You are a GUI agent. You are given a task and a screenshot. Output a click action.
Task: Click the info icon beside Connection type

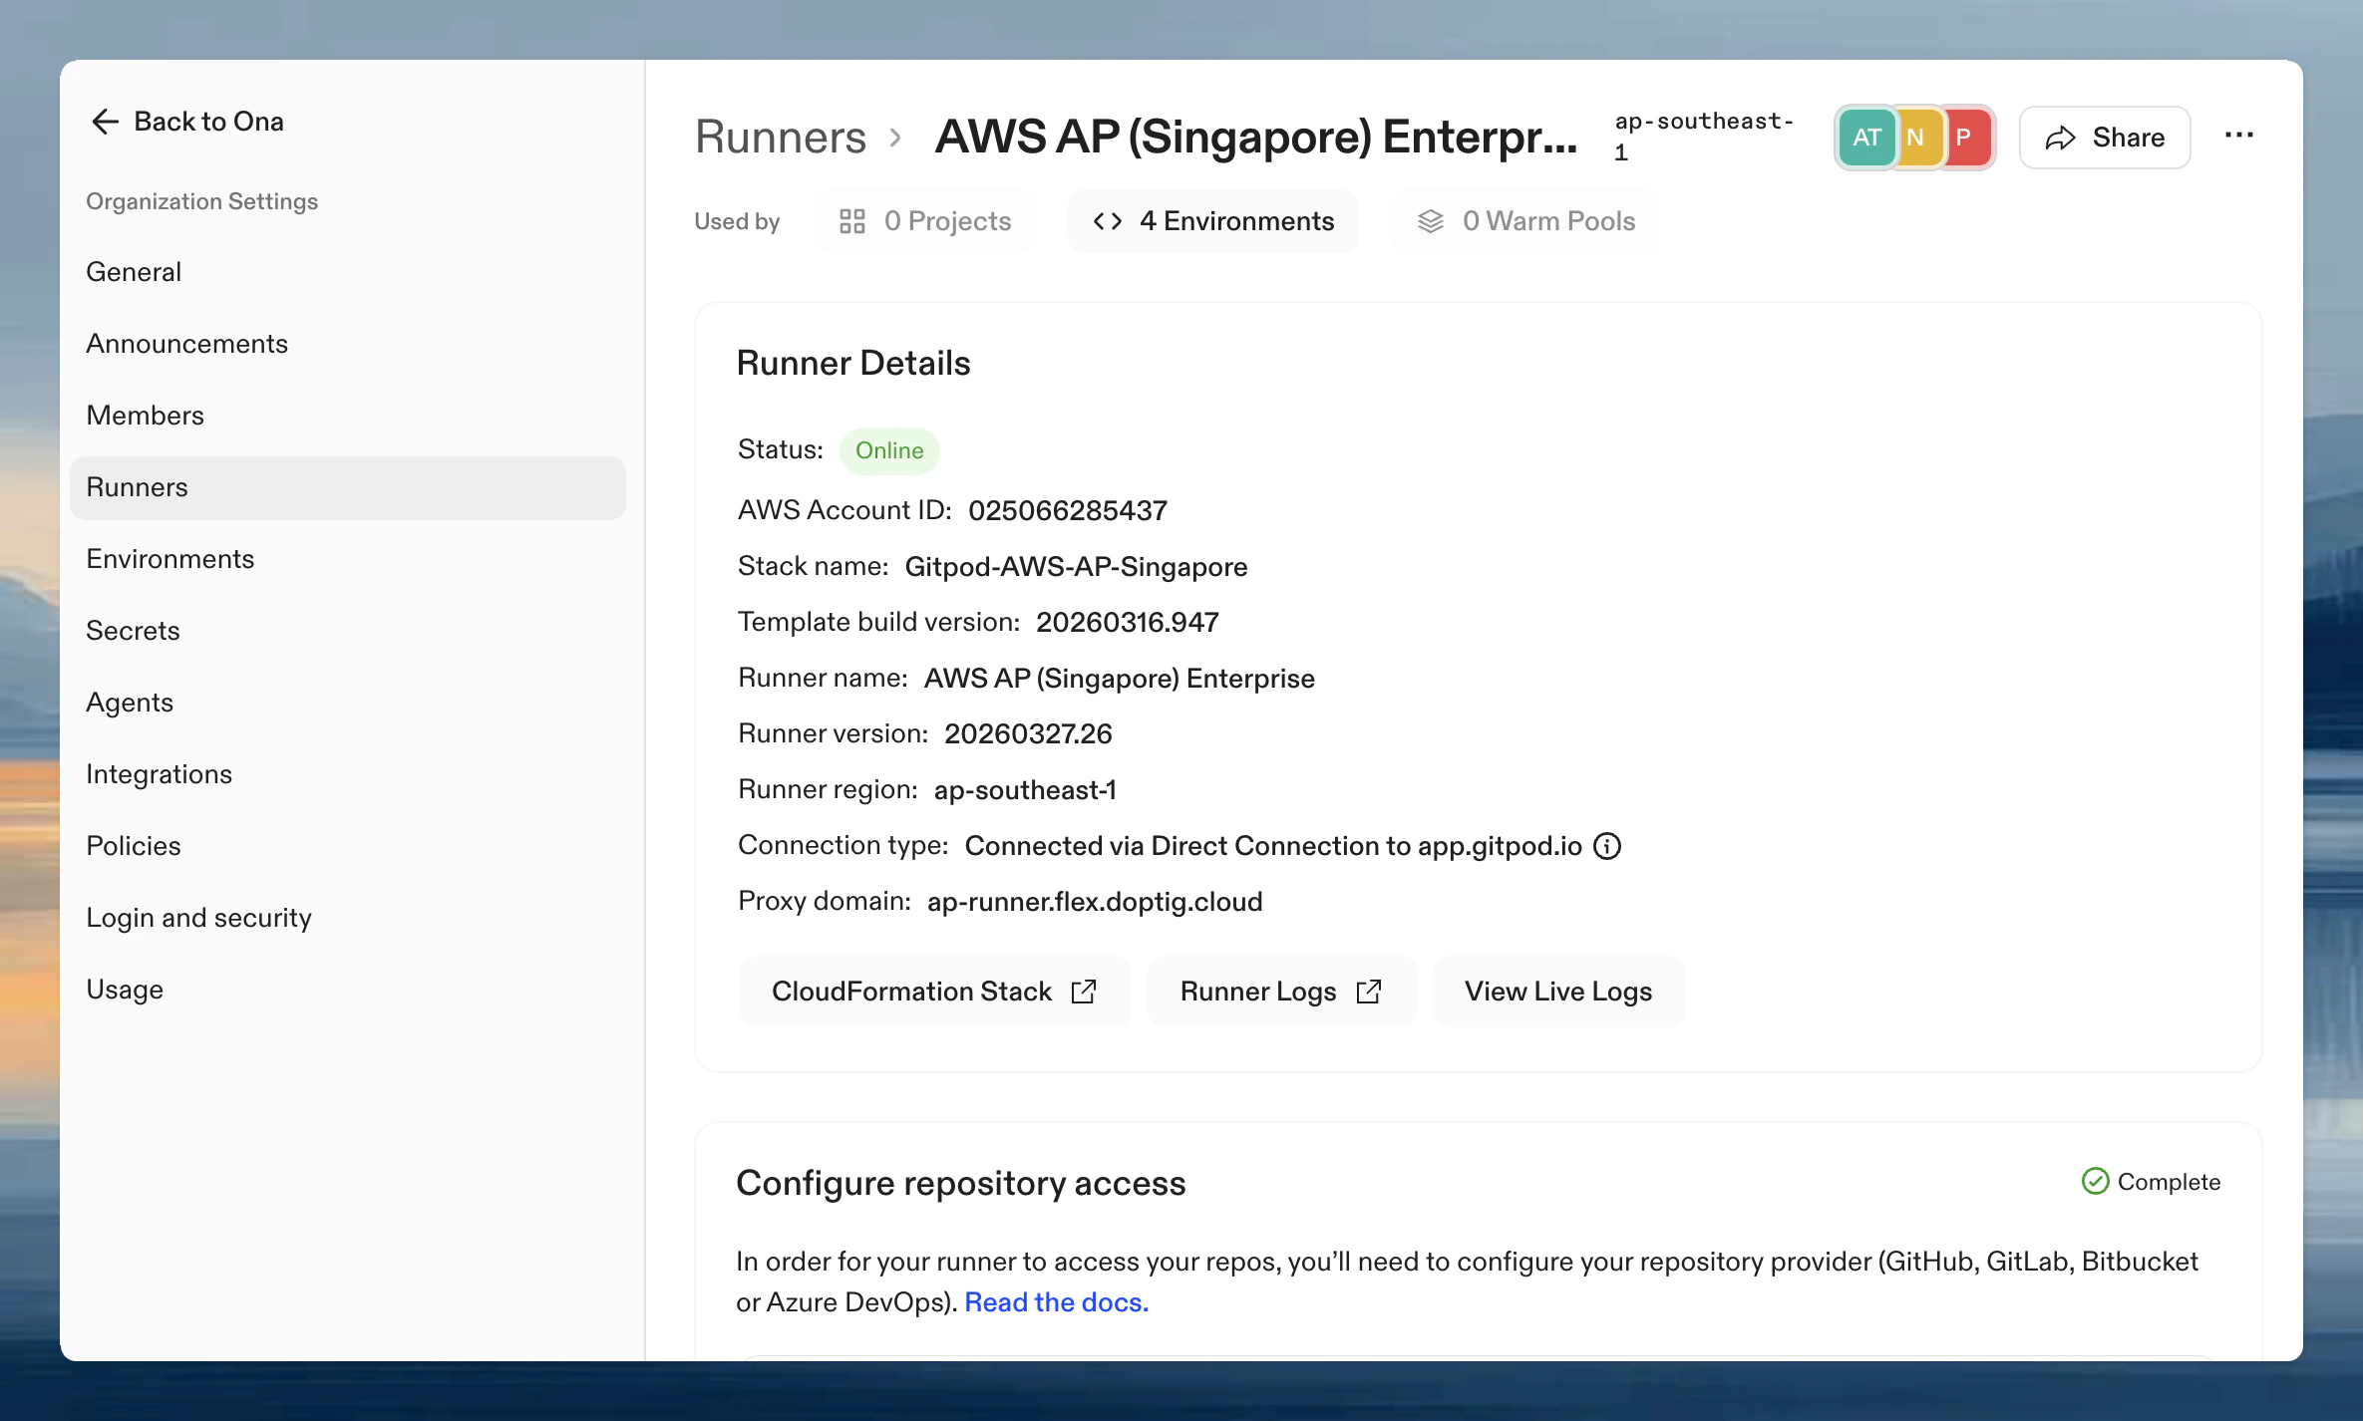pyautogui.click(x=1607, y=846)
